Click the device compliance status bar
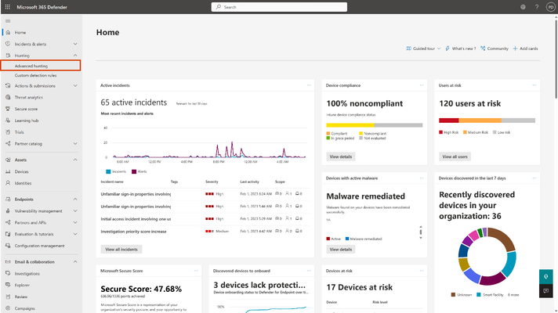This screenshot has width=558, height=313. point(375,125)
